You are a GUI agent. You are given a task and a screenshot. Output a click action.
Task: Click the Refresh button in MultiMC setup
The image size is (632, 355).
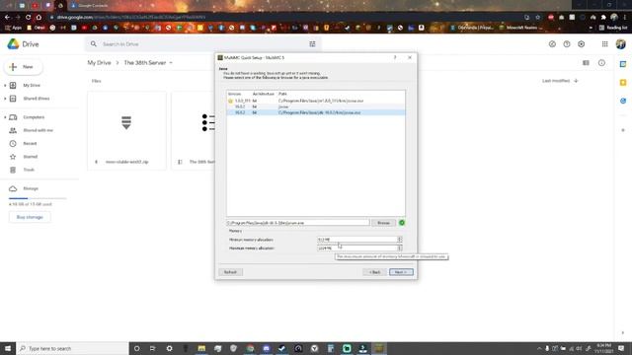pos(230,272)
